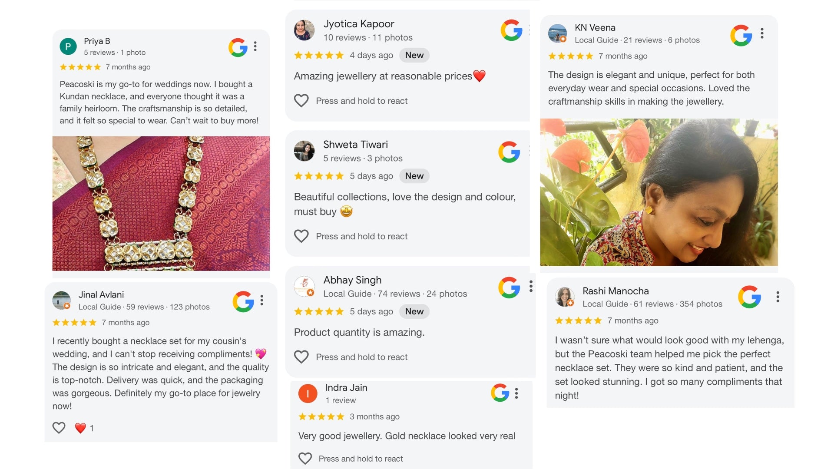
Task: Open more options on Priya B's review
Action: tap(255, 46)
